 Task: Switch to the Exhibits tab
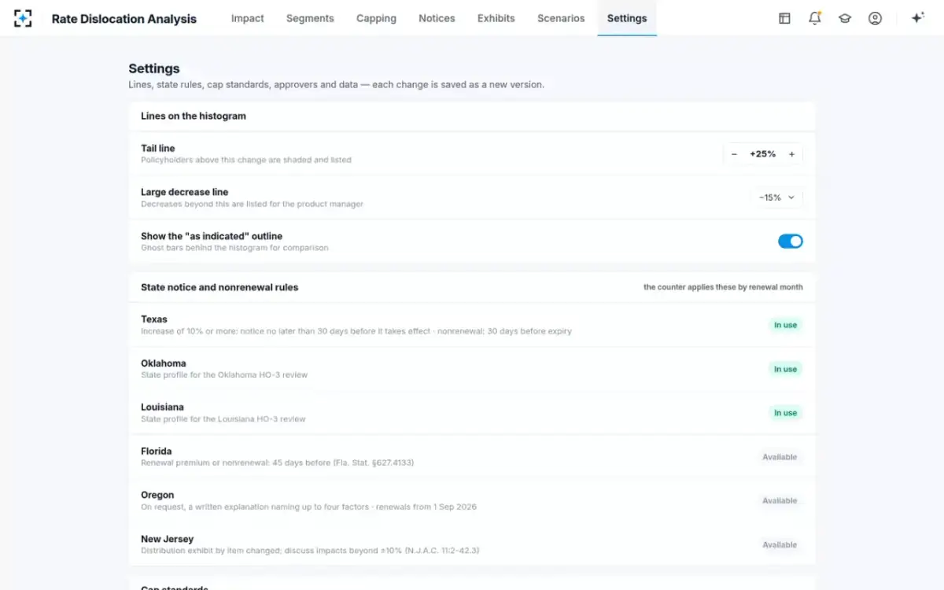496,18
